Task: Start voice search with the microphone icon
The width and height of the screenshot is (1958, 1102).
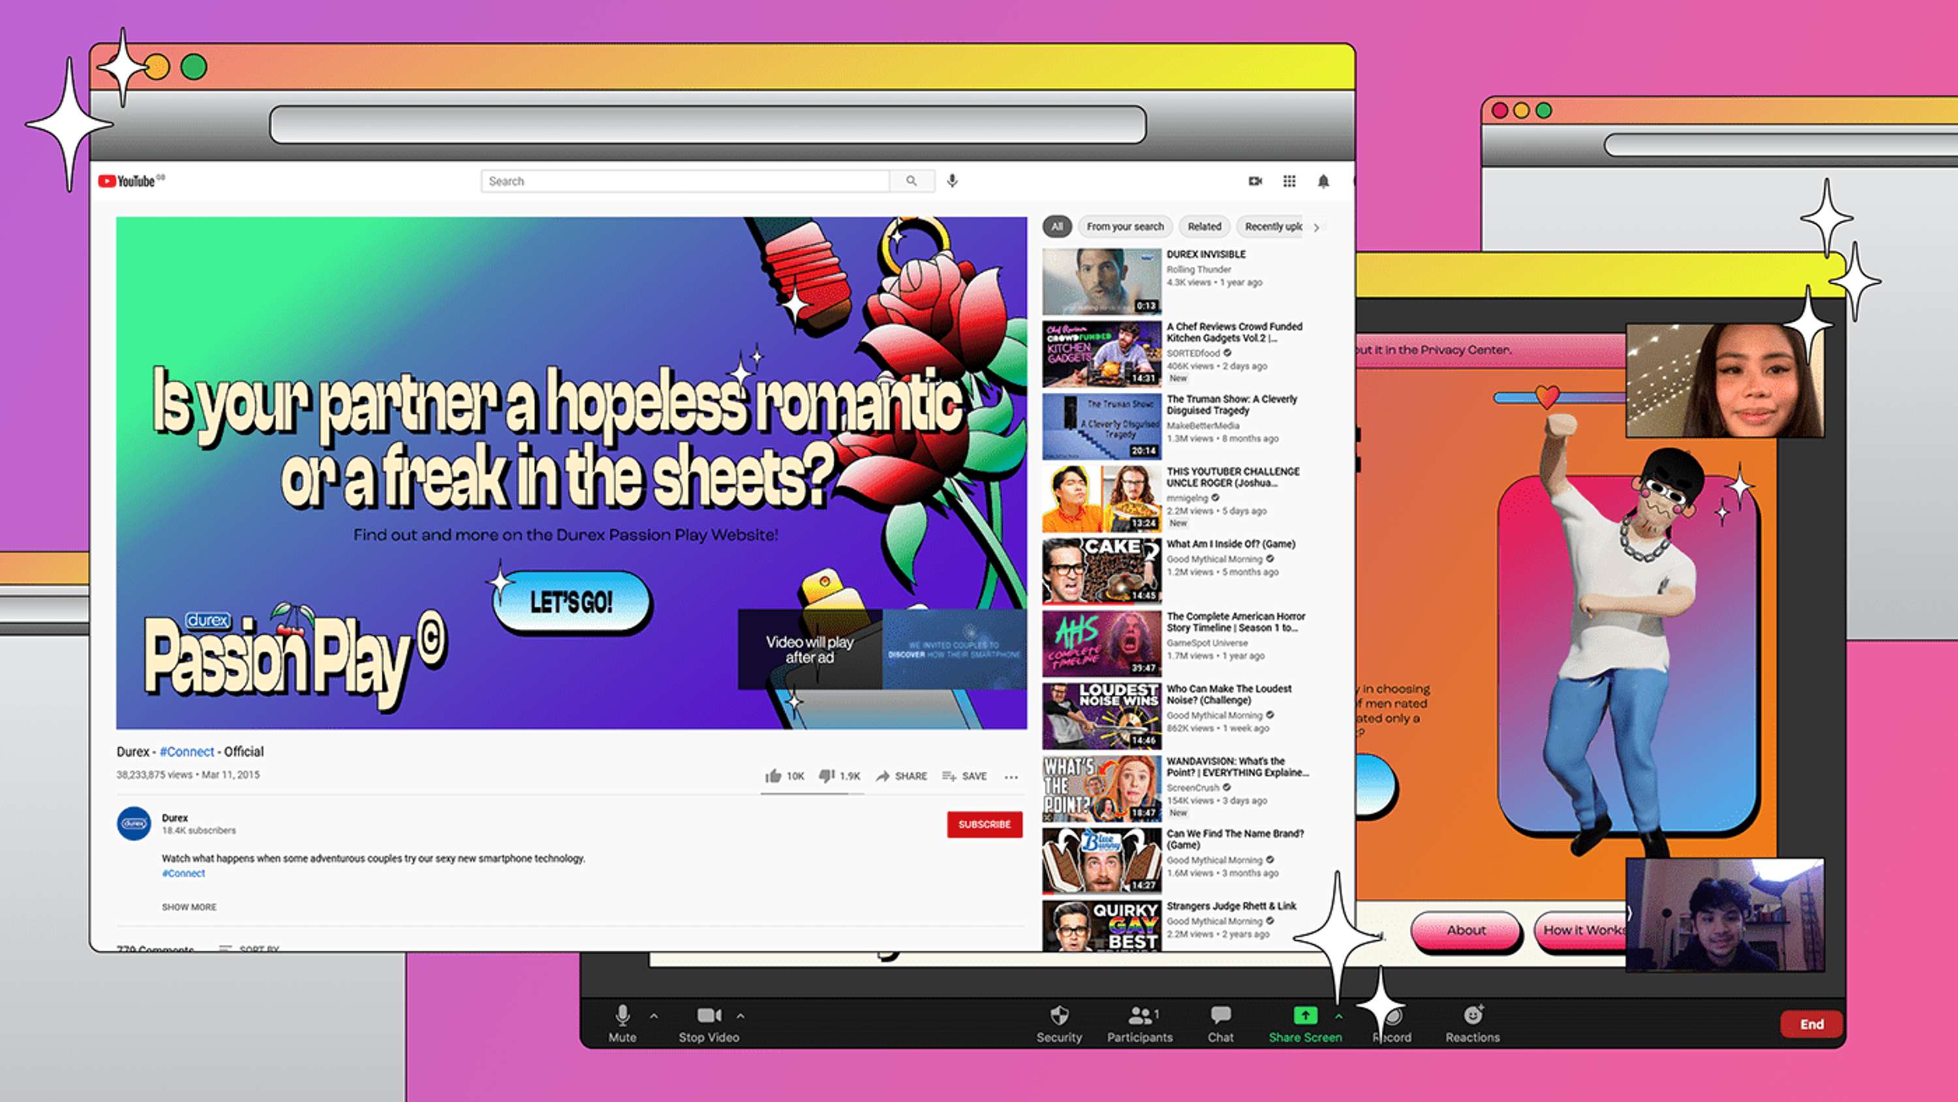Action: [x=952, y=181]
